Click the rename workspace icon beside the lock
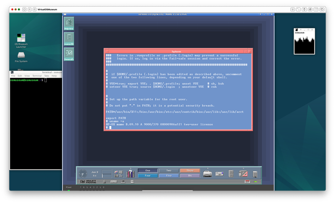The image size is (335, 203). [x=114, y=182]
